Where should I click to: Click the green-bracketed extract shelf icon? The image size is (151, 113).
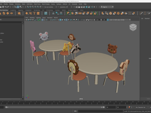(x=95, y=13)
